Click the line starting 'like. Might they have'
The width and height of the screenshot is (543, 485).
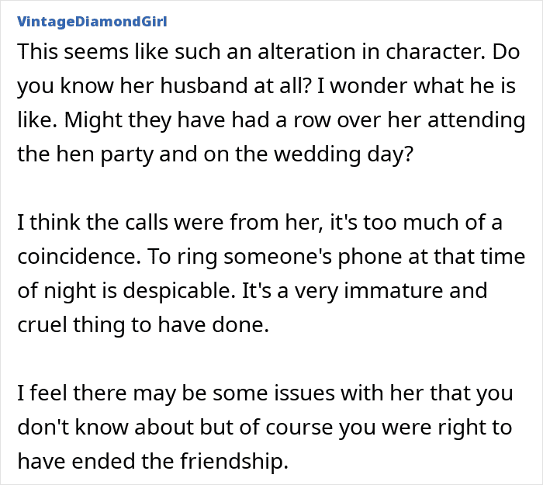[x=271, y=120]
